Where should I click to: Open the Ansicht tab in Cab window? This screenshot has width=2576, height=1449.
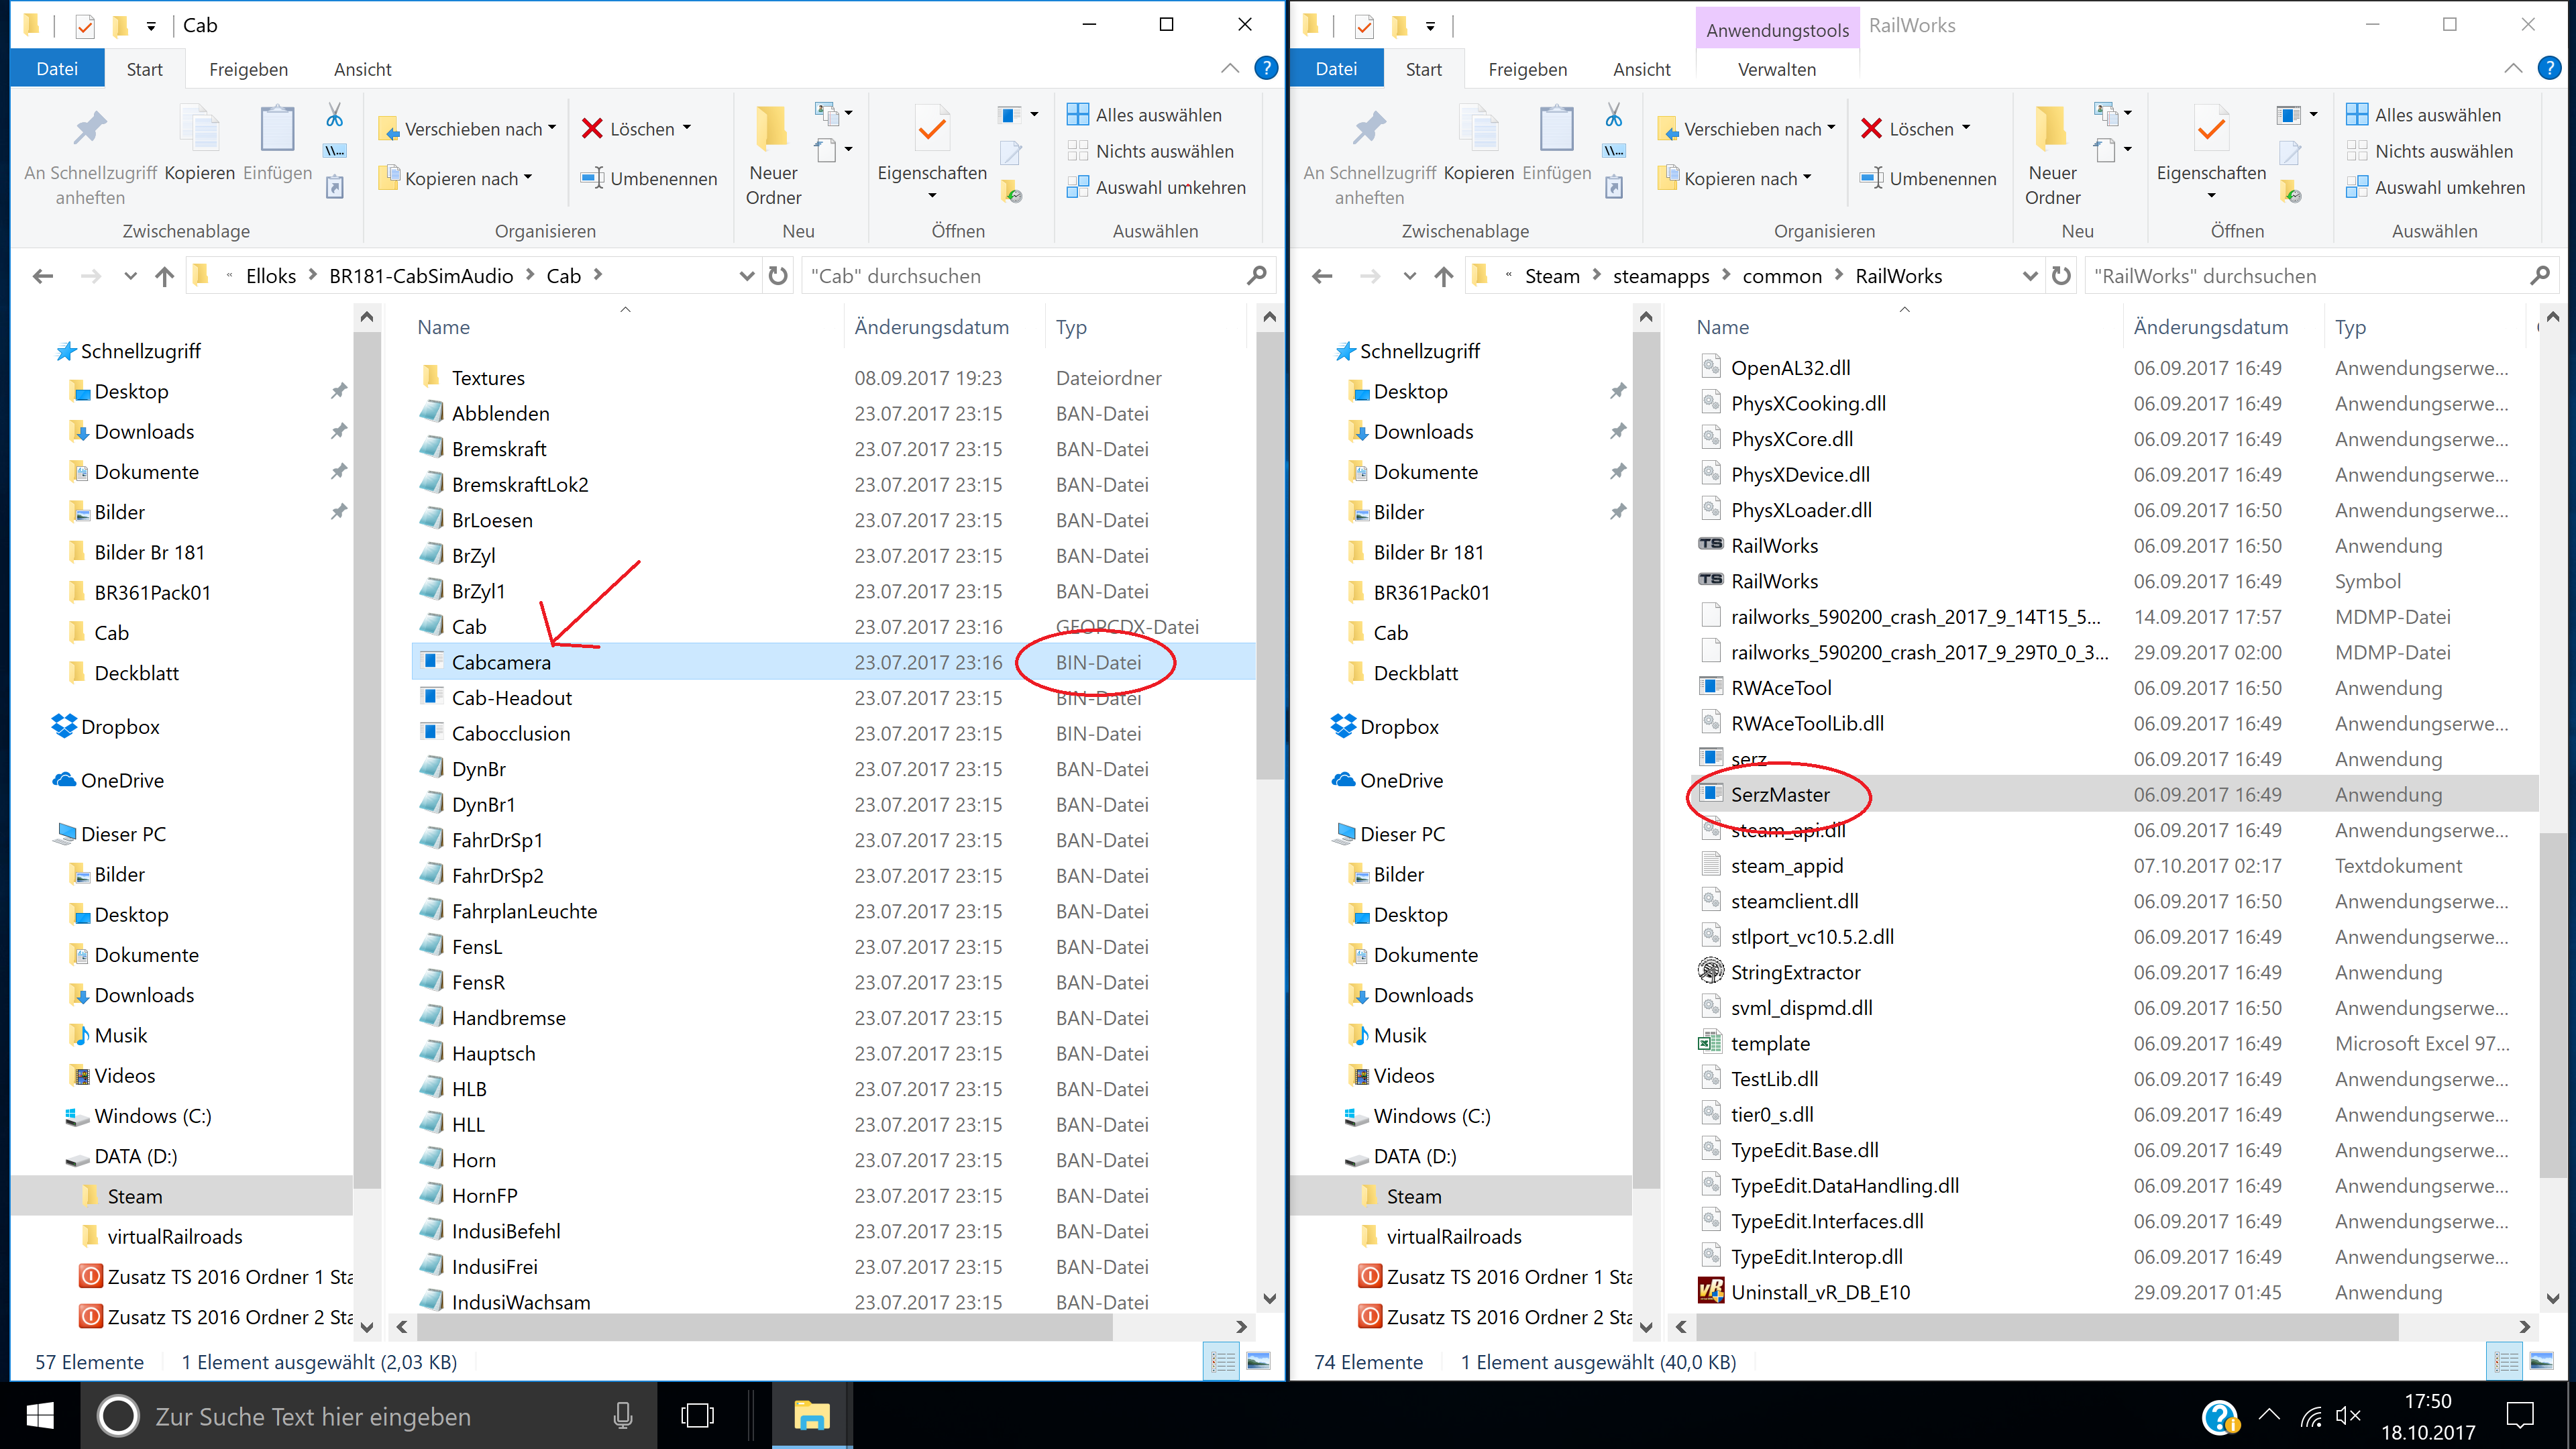362,69
